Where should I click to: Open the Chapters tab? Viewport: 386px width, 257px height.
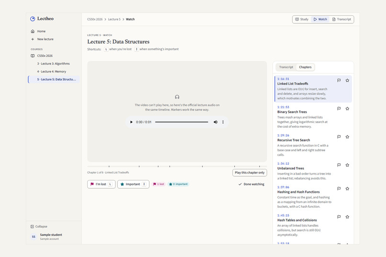pos(305,67)
